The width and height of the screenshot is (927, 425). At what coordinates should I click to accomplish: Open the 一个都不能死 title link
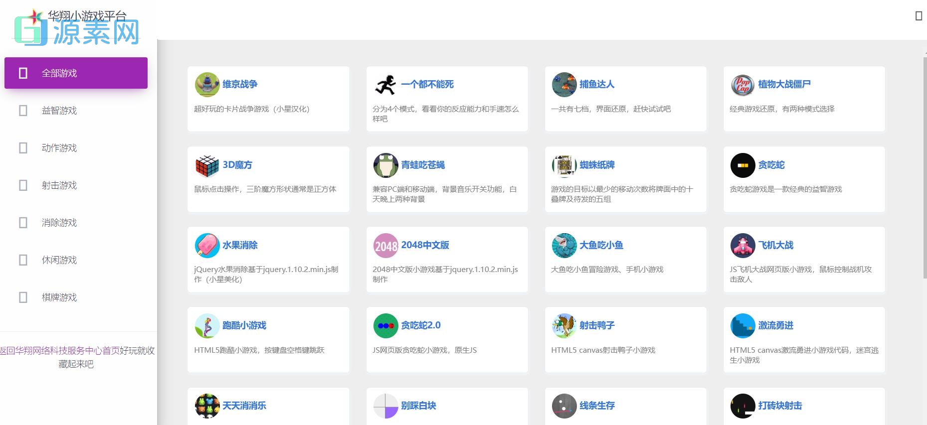427,84
